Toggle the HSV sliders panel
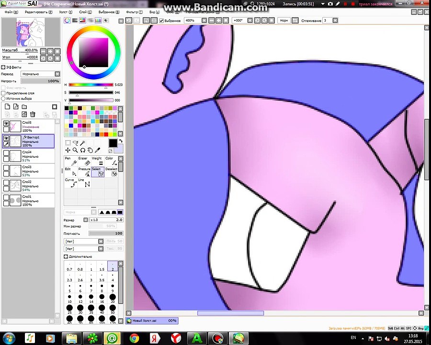The width and height of the screenshot is (431, 345). coord(82,21)
